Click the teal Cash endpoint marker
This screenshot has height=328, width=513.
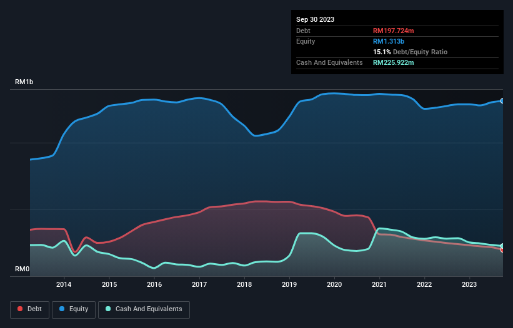[502, 246]
